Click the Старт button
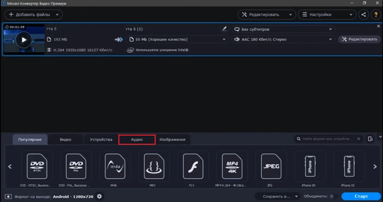Image resolution: width=383 pixels, height=202 pixels. 361,196
